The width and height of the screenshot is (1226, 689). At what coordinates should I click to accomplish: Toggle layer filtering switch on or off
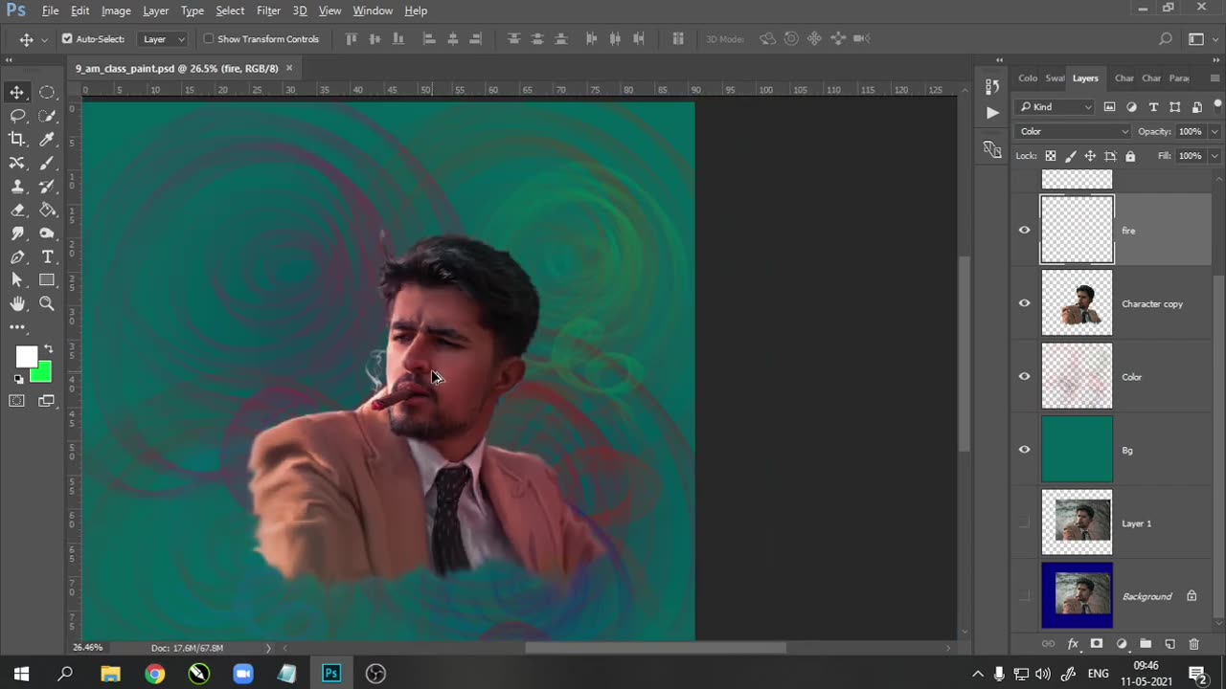tap(1217, 105)
